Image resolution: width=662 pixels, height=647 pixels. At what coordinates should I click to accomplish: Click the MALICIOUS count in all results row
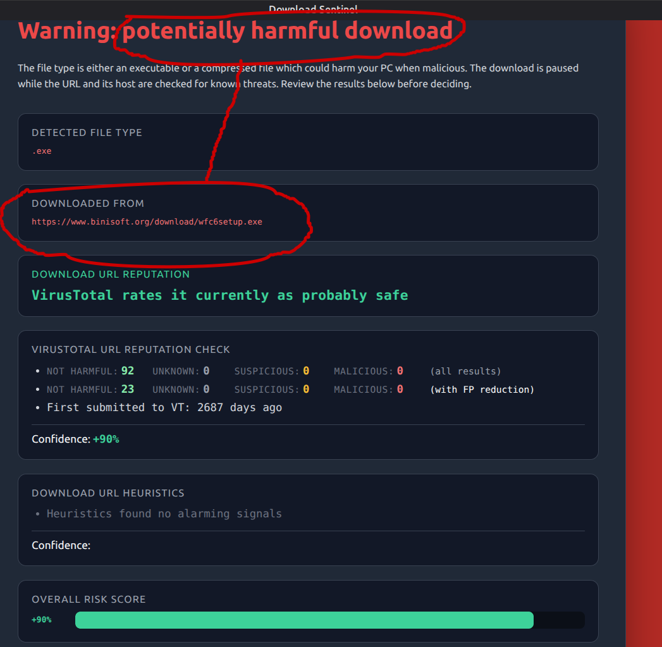(x=400, y=371)
